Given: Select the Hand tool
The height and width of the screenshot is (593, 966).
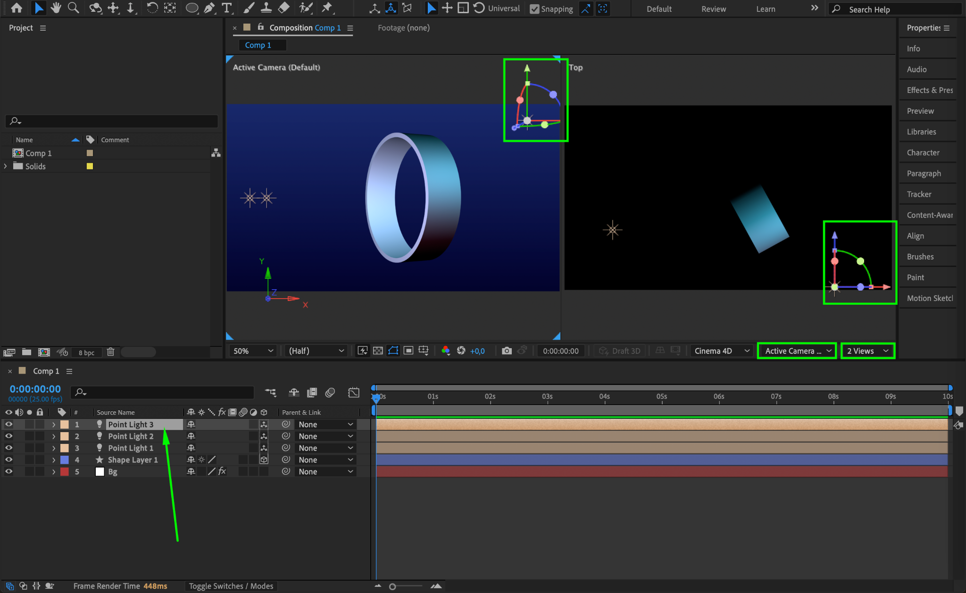Looking at the screenshot, I should (x=56, y=8).
